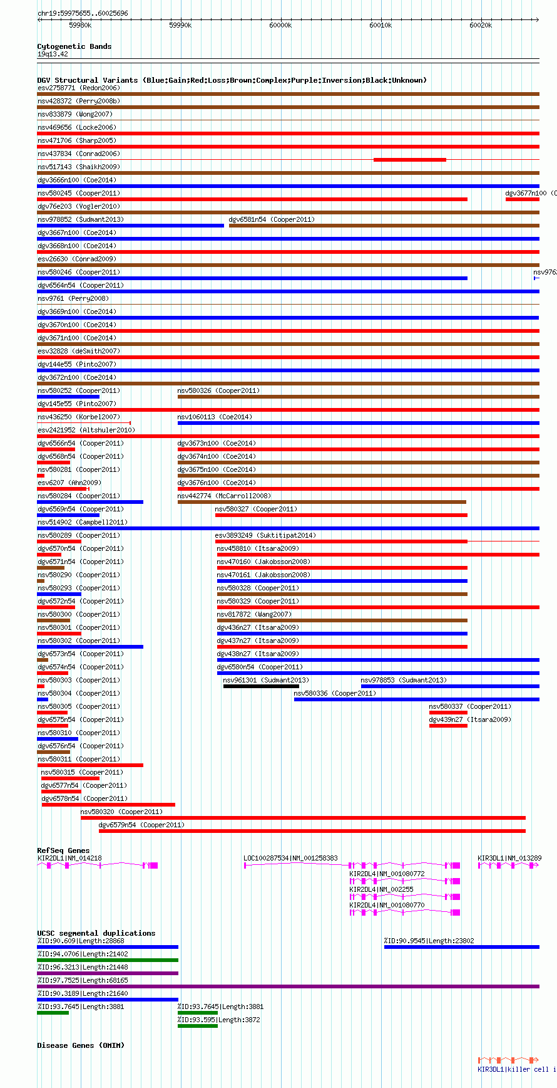
Task: Open variant nsv471706 (Sharp2005)
Action: [289, 147]
